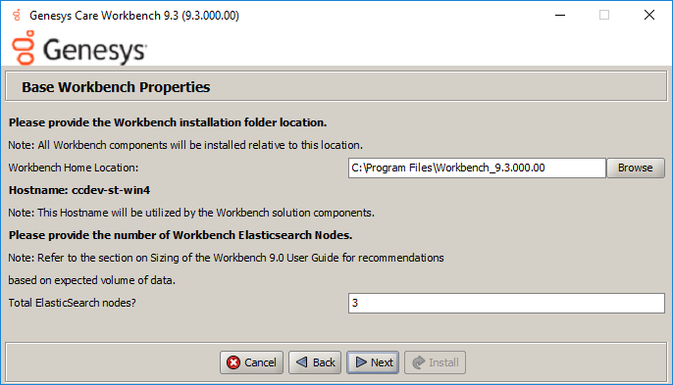Click the note about Sizing in User Guide
Viewport: 673px width, 385px height.
tap(227, 258)
